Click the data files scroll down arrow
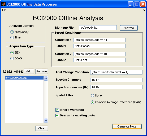147x136 pixels. [46, 120]
